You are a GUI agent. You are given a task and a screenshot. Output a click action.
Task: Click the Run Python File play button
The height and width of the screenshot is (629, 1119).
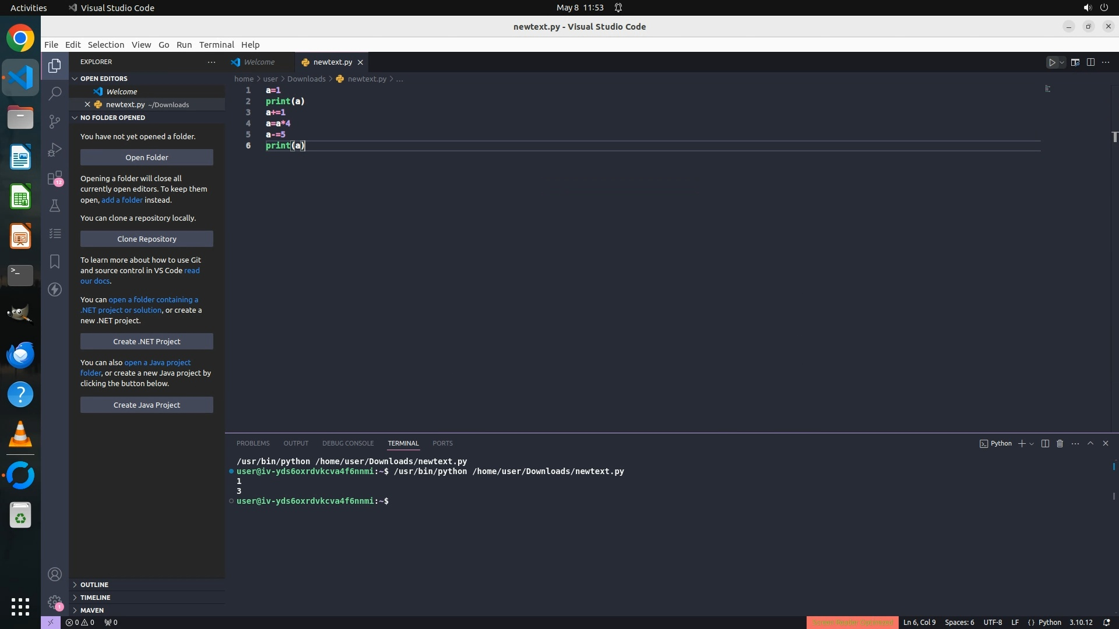click(1052, 62)
